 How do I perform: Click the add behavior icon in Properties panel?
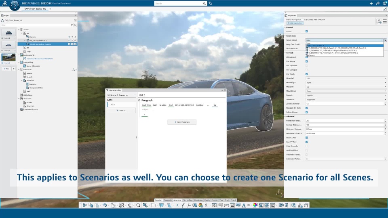(x=379, y=21)
